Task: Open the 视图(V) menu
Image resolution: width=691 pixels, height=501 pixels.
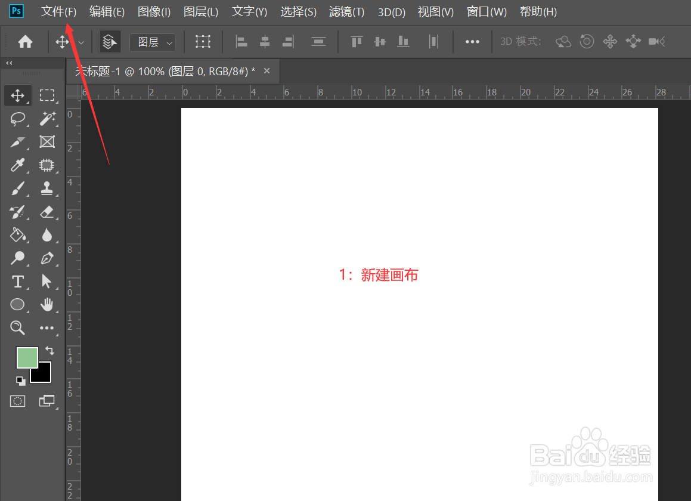Action: [x=436, y=11]
